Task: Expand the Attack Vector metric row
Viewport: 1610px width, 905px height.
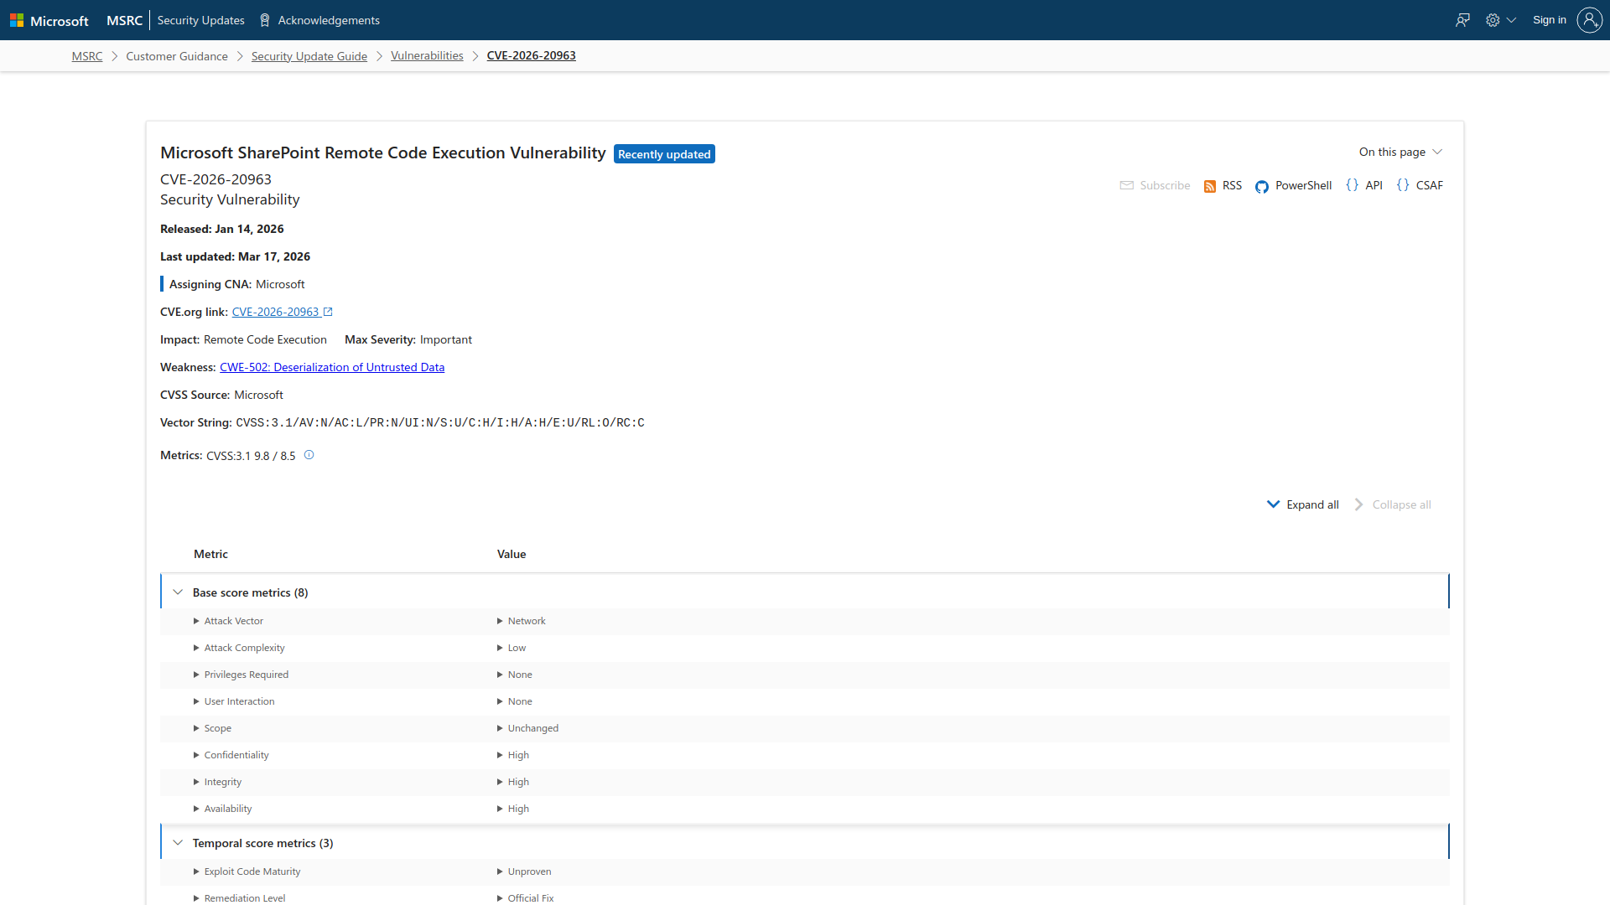Action: pos(195,621)
